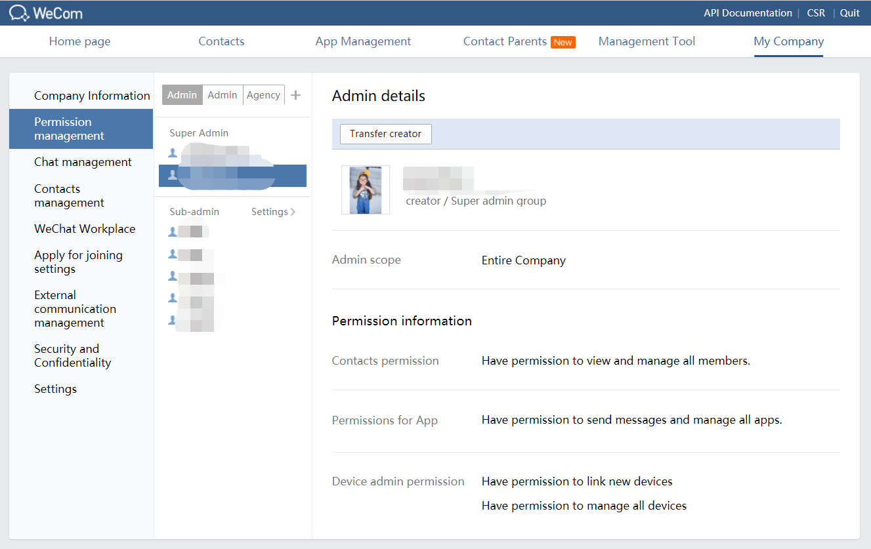Select the highlighted blue super admin entry

click(232, 175)
